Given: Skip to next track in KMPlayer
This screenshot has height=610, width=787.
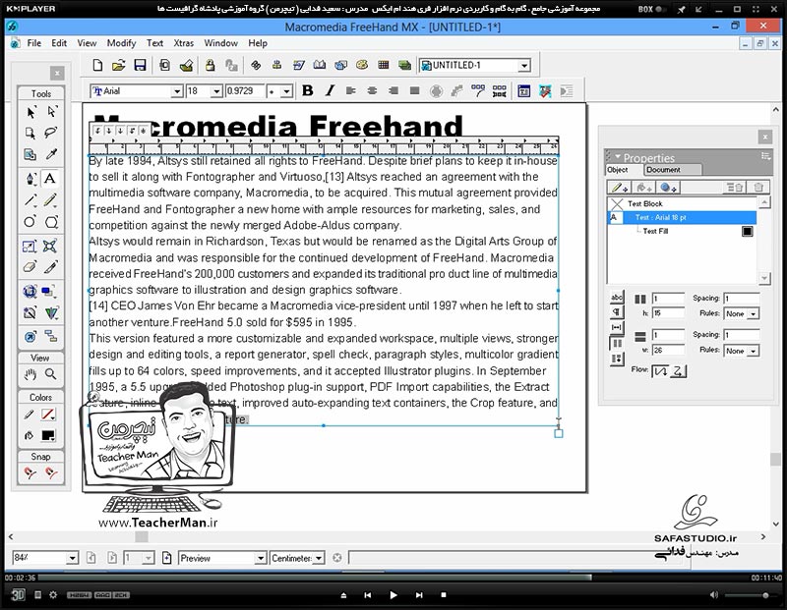Looking at the screenshot, I should coord(419,595).
